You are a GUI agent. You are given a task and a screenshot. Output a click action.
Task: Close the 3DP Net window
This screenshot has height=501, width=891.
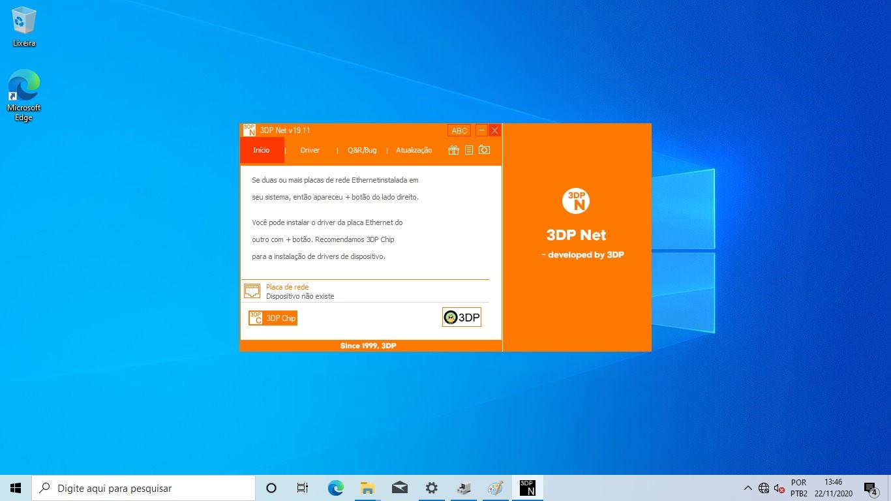pyautogui.click(x=494, y=130)
